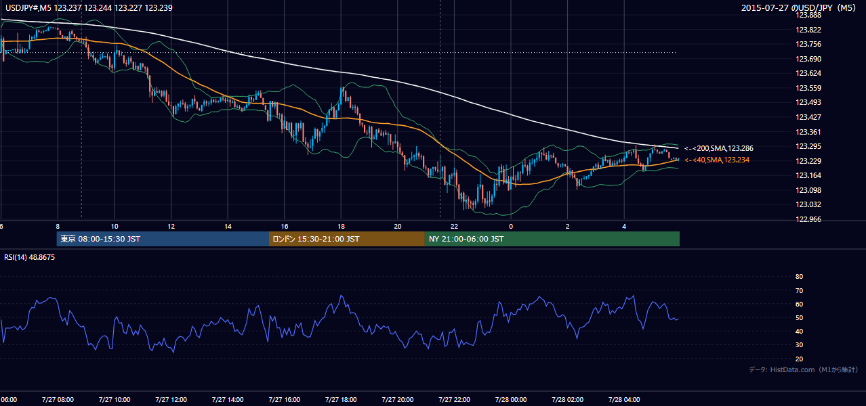Click the 7/27 10:00 time label
This screenshot has height=406, width=866.
click(114, 400)
